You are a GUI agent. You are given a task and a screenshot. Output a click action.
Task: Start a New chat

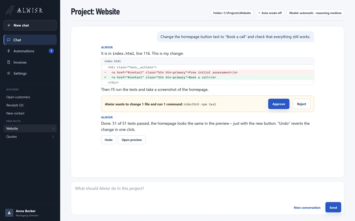pyautogui.click(x=30, y=25)
